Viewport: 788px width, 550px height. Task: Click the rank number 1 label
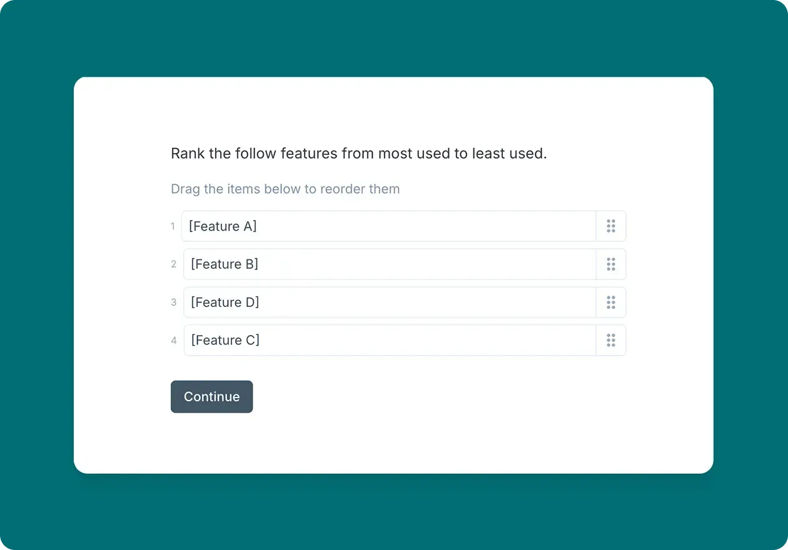tap(173, 226)
